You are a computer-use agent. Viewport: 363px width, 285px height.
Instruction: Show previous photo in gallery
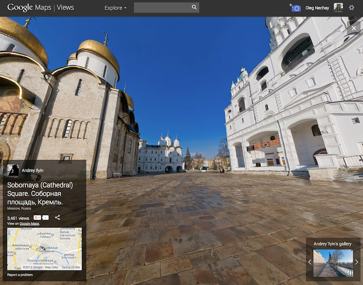click(310, 262)
